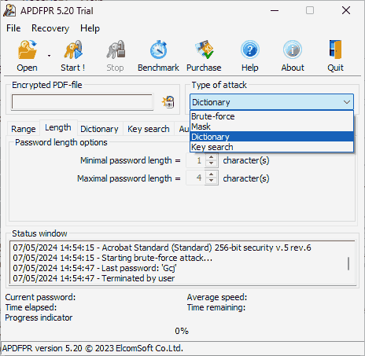Decrease maximal password length value
365x356 pixels.
point(212,182)
